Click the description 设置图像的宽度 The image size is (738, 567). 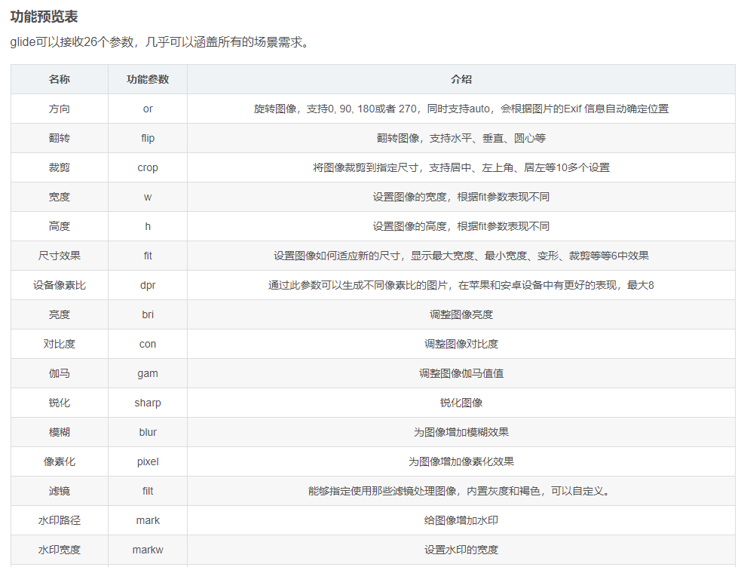461,197
